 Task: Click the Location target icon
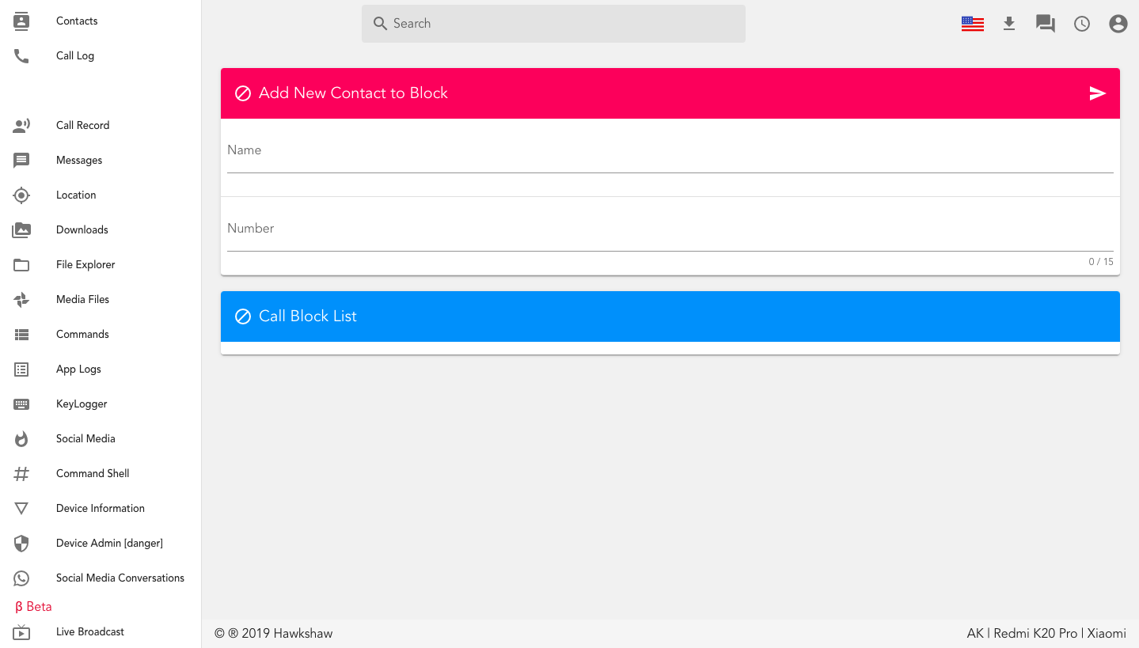point(21,195)
